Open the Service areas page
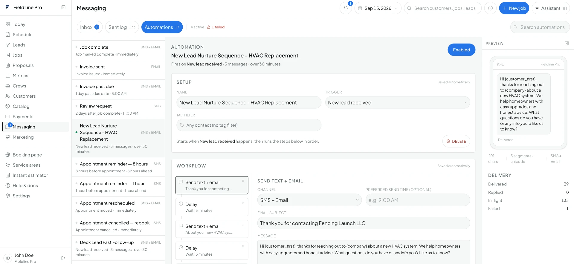This screenshot has width=574, height=264. point(36,165)
